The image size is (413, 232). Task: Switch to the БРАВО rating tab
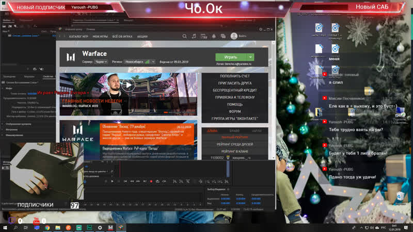pyautogui.click(x=234, y=131)
